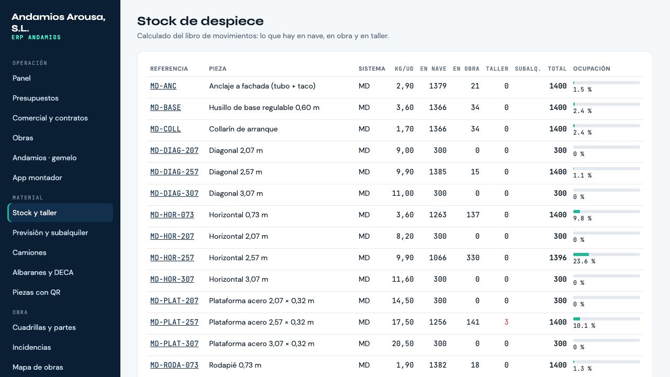Click the OCUPACIÓN column header
The image size is (670, 377).
pos(591,69)
